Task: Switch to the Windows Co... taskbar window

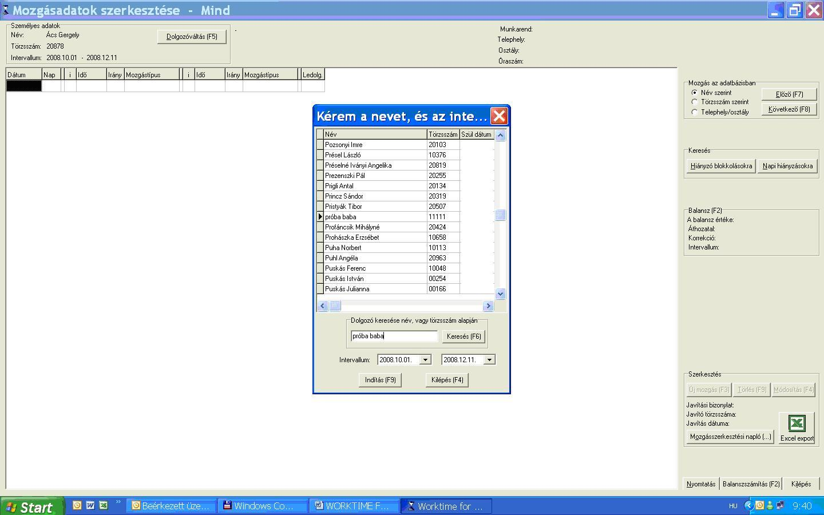Action: (x=263, y=506)
